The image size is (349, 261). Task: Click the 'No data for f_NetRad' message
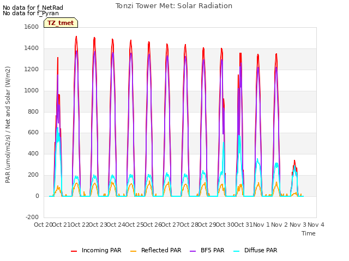pos(33,8)
